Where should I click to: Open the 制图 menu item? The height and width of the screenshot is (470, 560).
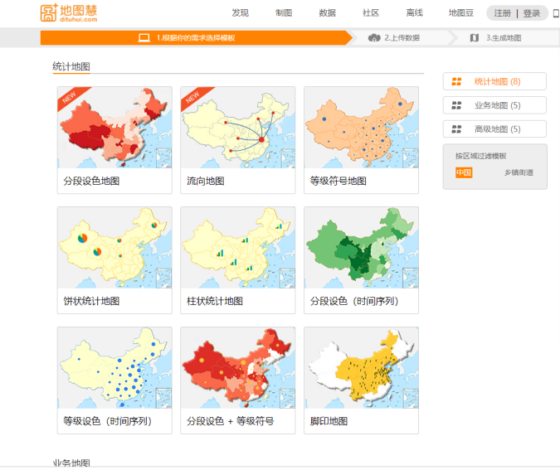pos(284,13)
